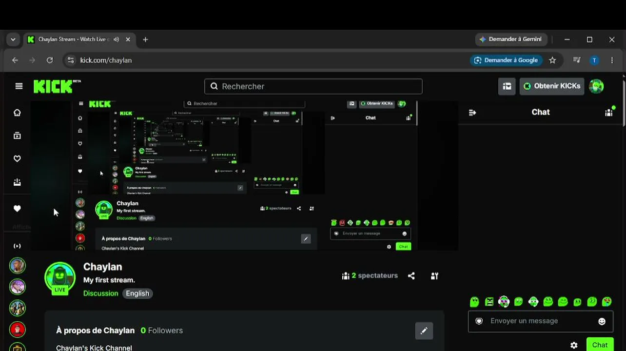This screenshot has width=626, height=351.
Task: Click the 'My first stream.' title
Action: point(109,280)
